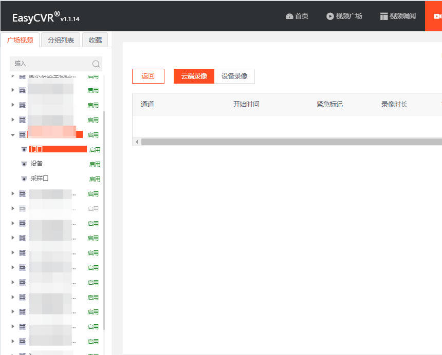Select the 门口 channel
442x355 pixels.
(x=58, y=149)
